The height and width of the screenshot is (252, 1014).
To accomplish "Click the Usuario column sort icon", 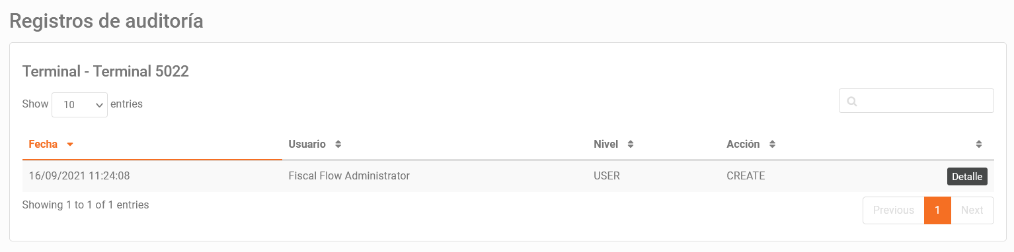I will (338, 144).
